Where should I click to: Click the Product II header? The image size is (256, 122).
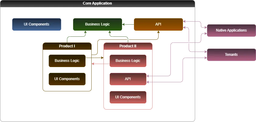[x=128, y=46]
